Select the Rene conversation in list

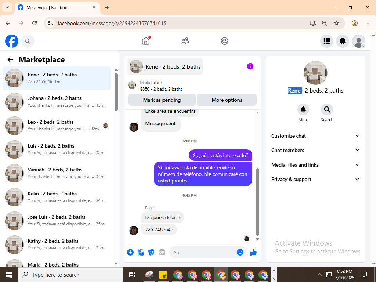[x=57, y=78]
